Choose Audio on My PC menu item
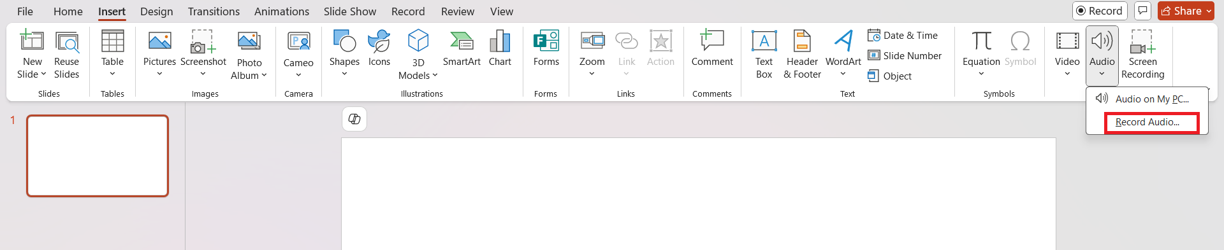This screenshot has width=1224, height=250. pos(1147,99)
